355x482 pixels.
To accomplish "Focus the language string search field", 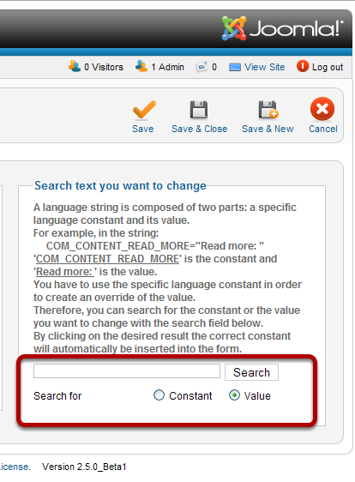I will tap(127, 371).
